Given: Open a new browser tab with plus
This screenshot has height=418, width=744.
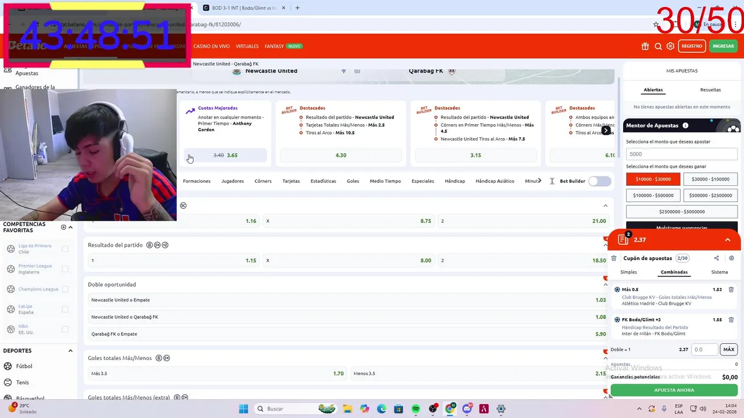Looking at the screenshot, I should pyautogui.click(x=297, y=8).
